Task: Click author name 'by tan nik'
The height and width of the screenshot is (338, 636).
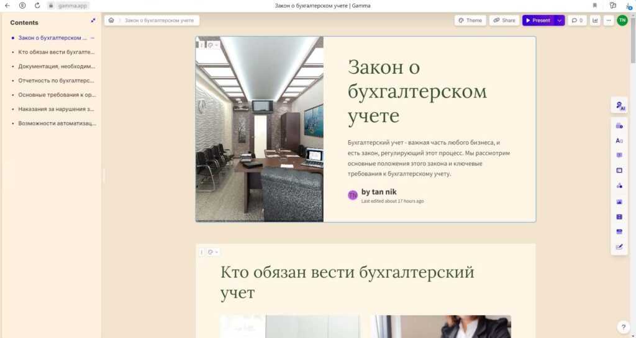Action: click(379, 192)
